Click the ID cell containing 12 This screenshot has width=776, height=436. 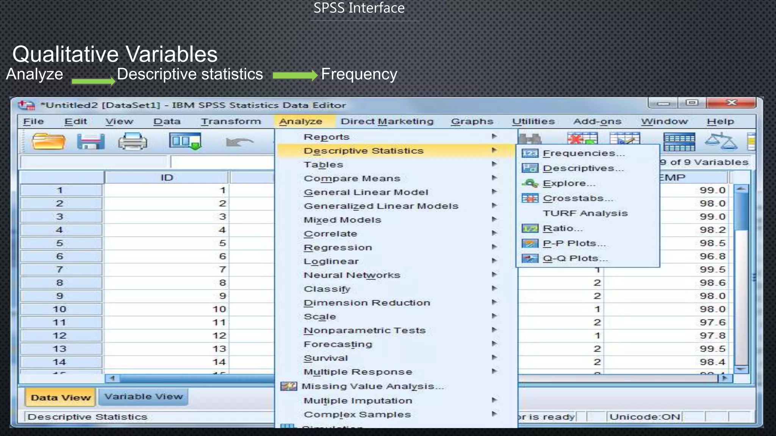point(166,336)
